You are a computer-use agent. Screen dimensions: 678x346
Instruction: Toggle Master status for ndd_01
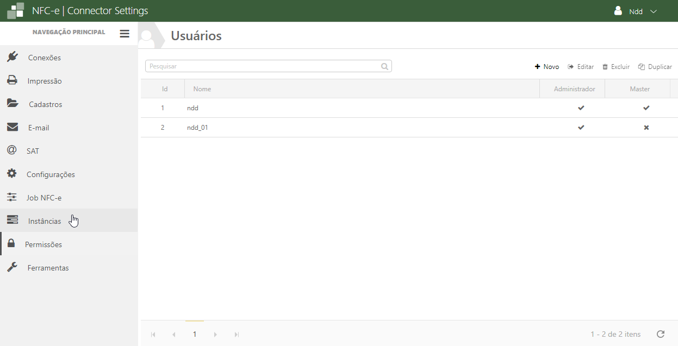646,128
